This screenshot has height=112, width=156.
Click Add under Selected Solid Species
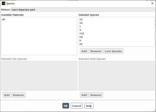click(x=84, y=95)
